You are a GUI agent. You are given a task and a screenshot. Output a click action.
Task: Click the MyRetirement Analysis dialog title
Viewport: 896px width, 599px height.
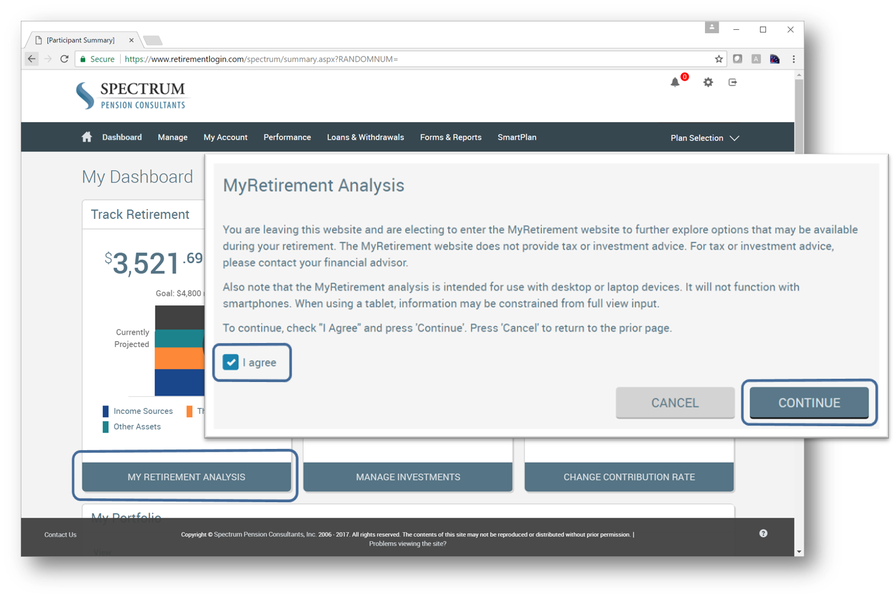(x=313, y=185)
